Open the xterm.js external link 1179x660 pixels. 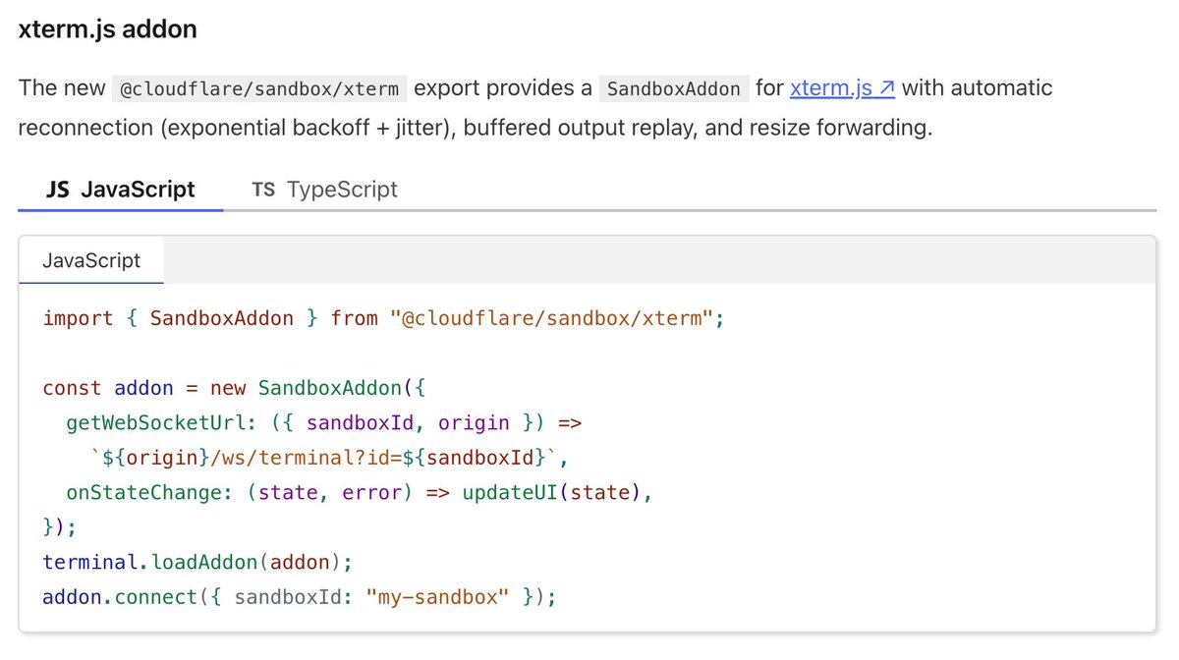(842, 87)
